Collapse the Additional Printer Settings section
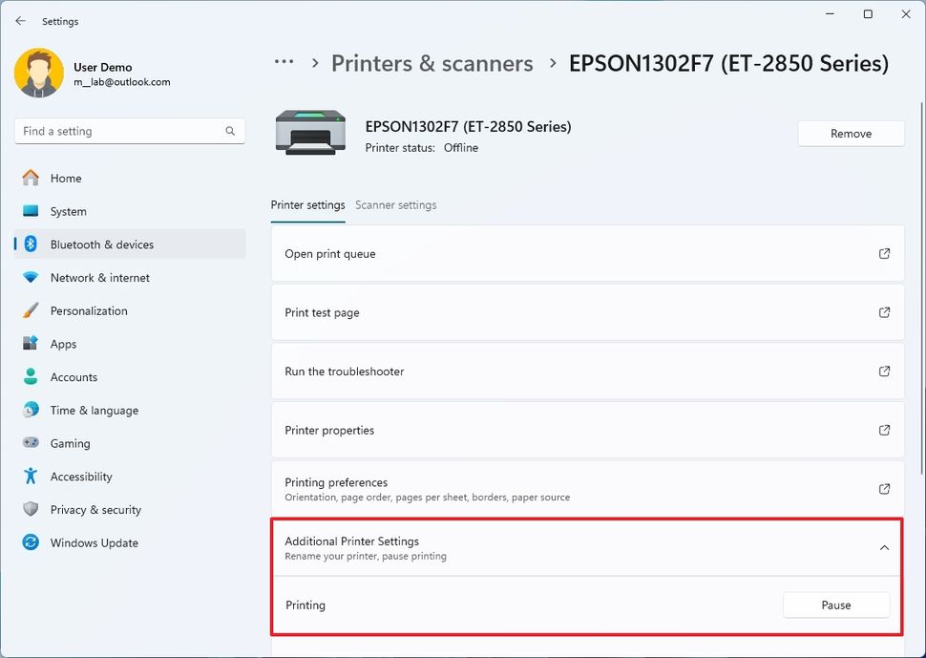 pyautogui.click(x=884, y=547)
